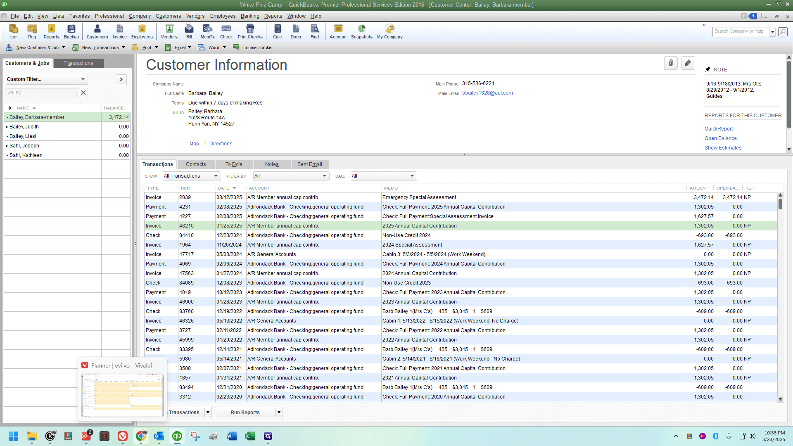Open the Snapshots toolbar icon
The image size is (793, 446).
361,31
